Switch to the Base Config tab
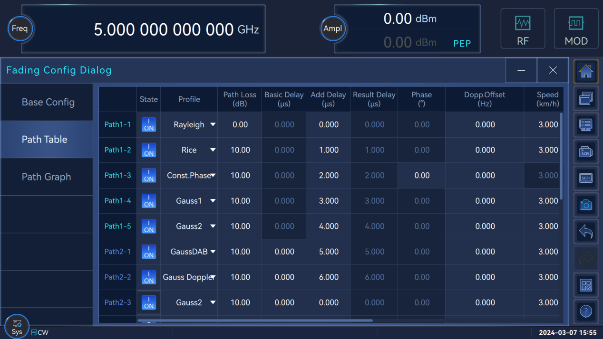 48,102
